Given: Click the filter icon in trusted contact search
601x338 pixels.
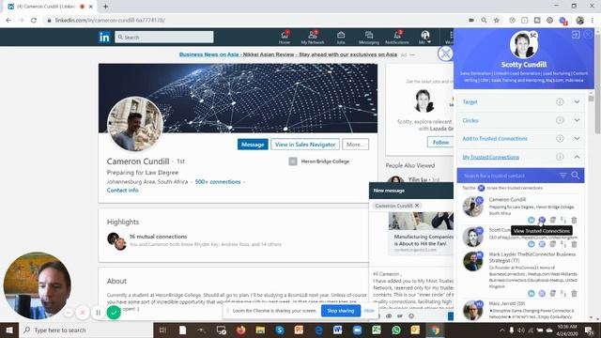Looking at the screenshot, I should (562, 176).
